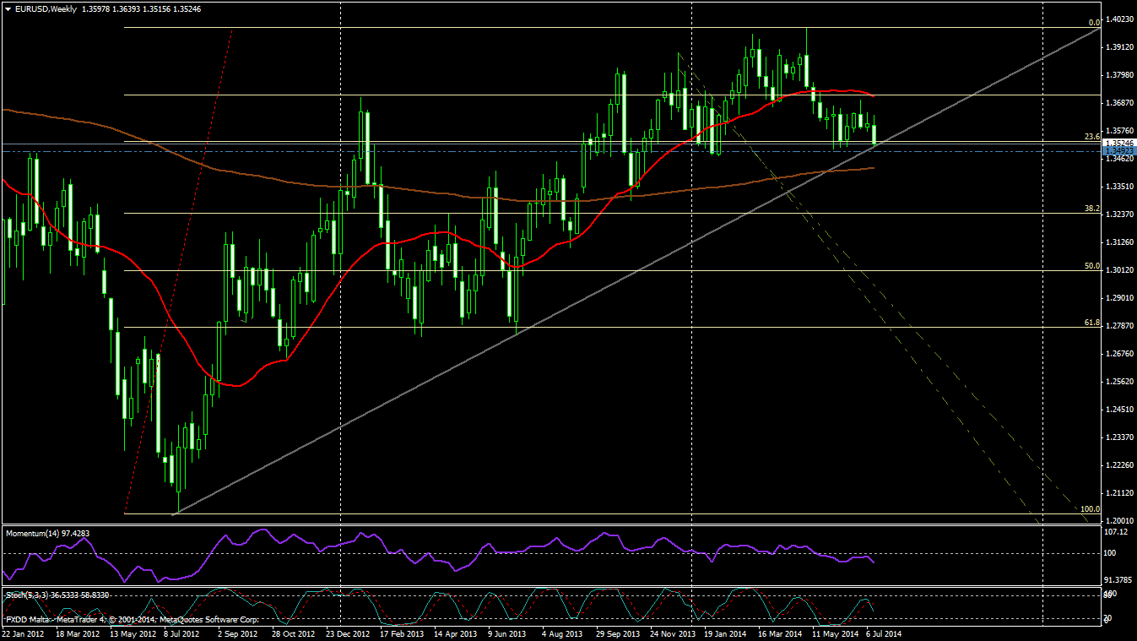Viewport: 1137px width, 641px height.
Task: Click the Fibonacci 61.8 level label
Action: (x=1091, y=323)
